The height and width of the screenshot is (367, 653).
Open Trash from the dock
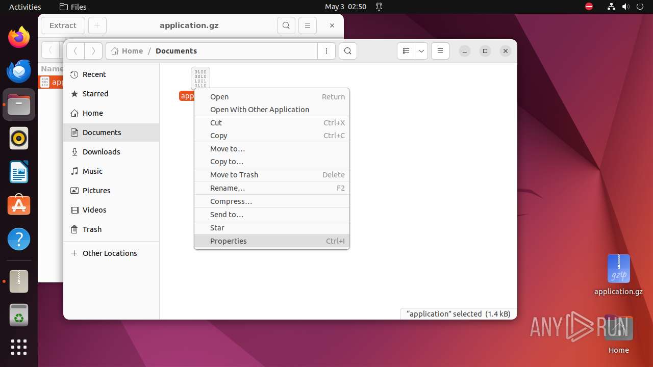coord(19,314)
